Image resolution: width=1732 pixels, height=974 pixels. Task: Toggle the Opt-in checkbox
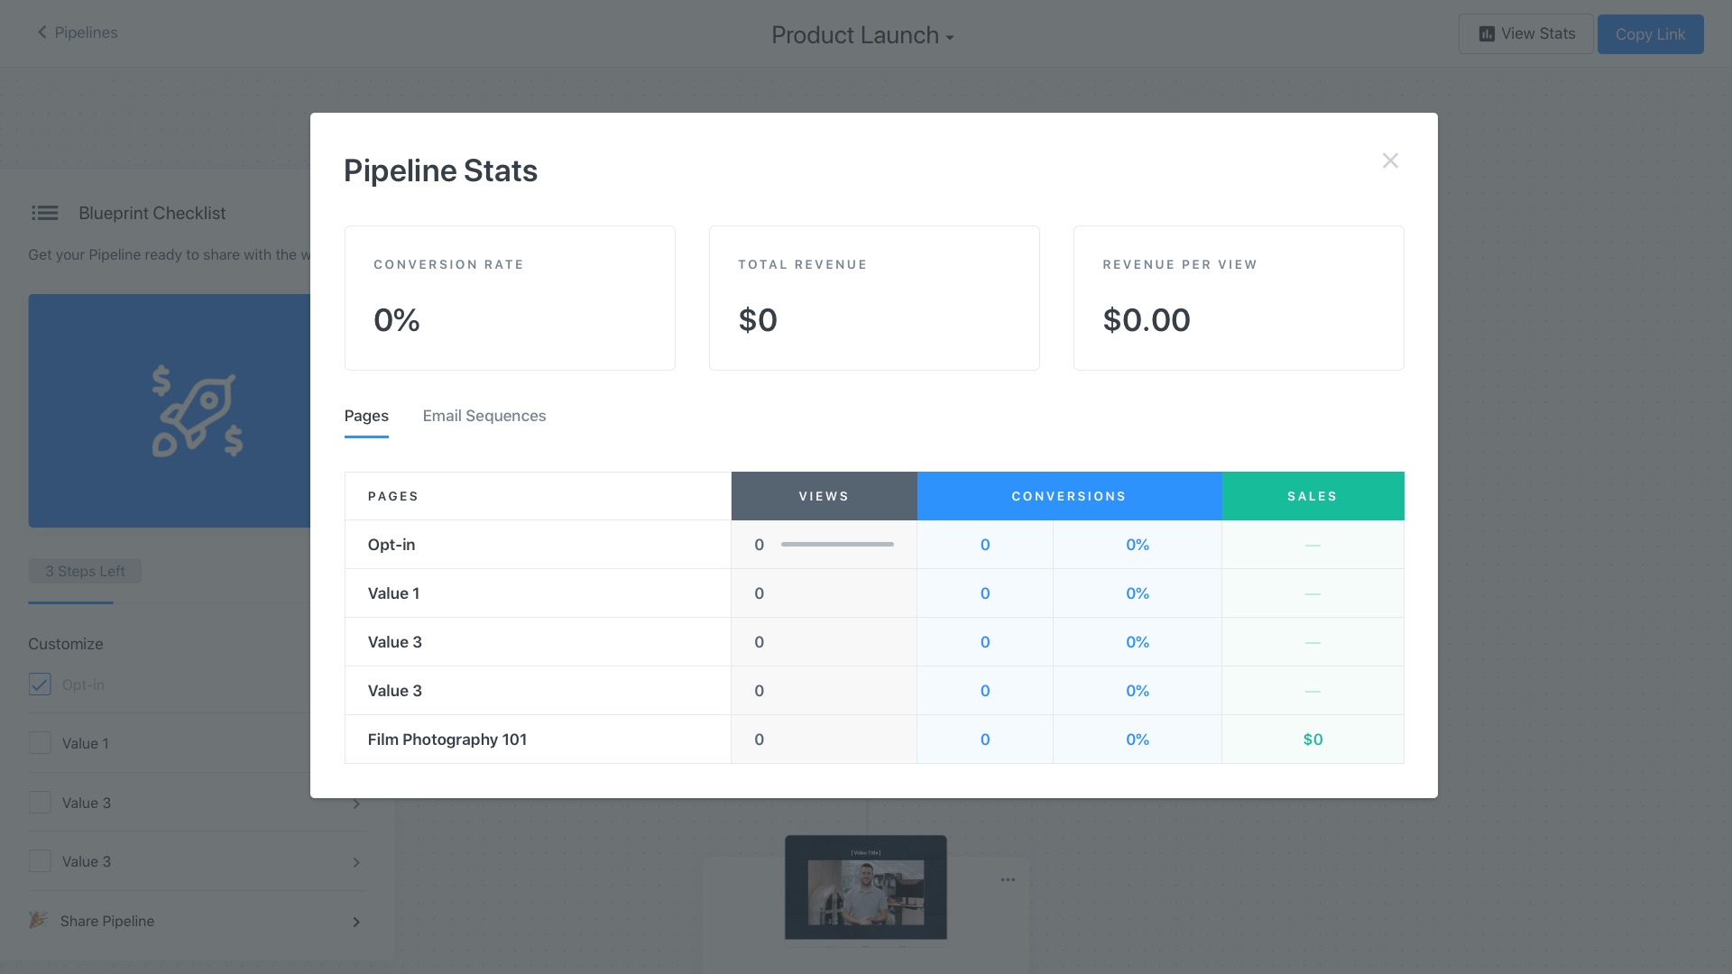pos(40,685)
